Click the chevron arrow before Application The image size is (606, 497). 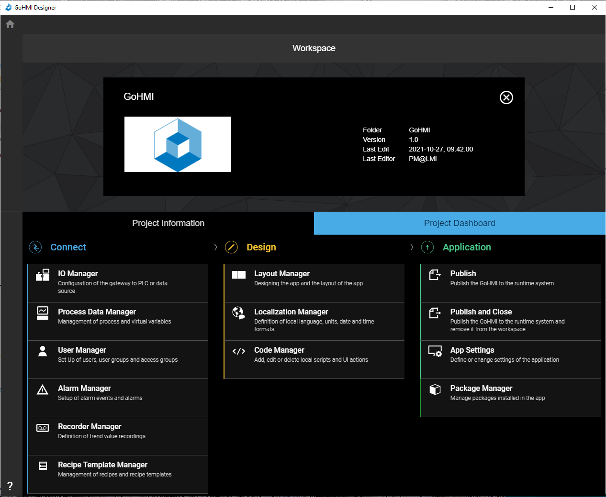[x=412, y=247]
